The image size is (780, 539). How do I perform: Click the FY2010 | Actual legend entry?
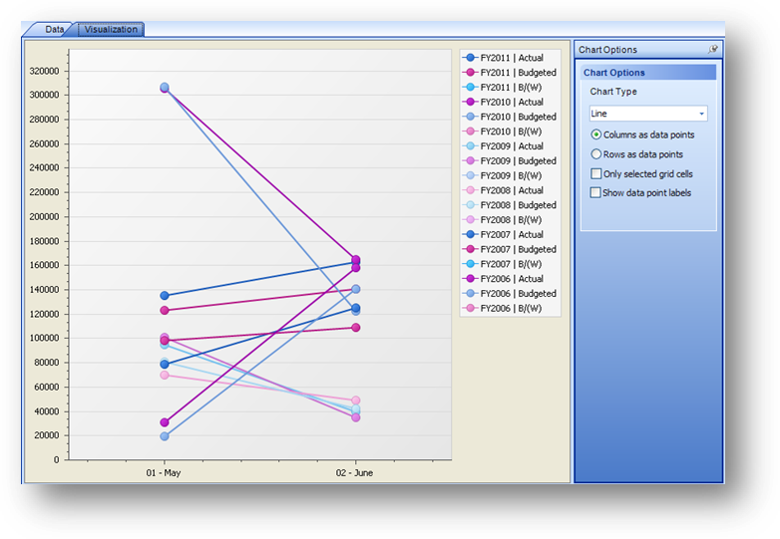tap(503, 102)
